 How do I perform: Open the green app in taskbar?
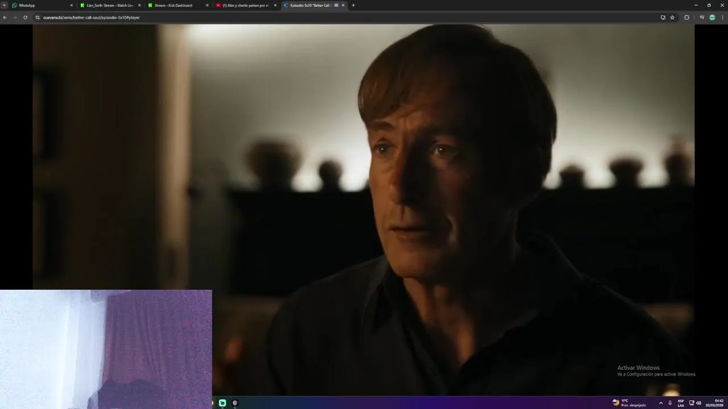pyautogui.click(x=222, y=403)
